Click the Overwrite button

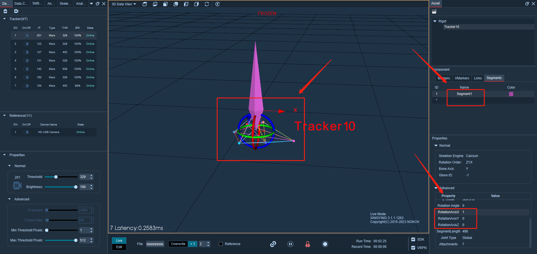point(178,244)
